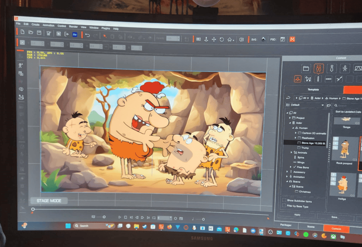Undo the last action
Image resolution: width=362 pixels, height=247 pixels.
coord(87,35)
